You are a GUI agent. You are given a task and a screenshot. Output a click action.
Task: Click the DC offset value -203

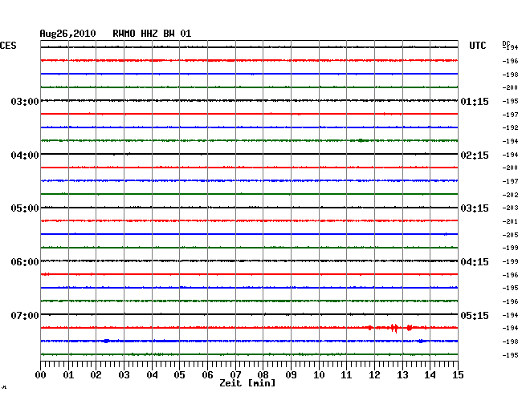click(x=510, y=208)
